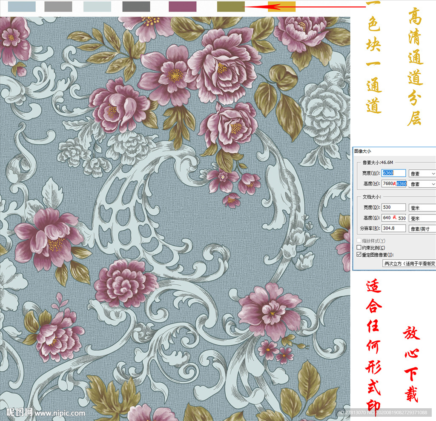Screen dimensions: 436x421
Task: Open the pixel width unit dropdown (像素)
Action: [x=422, y=173]
